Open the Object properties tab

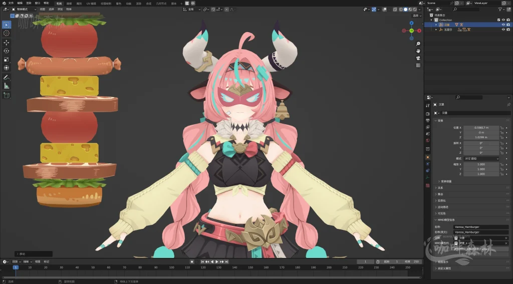coord(428,157)
